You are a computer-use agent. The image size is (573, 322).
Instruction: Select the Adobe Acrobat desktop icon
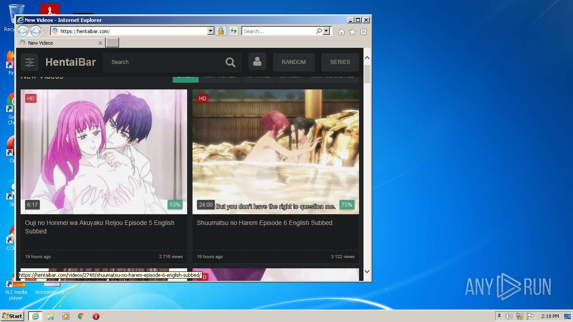[x=50, y=10]
